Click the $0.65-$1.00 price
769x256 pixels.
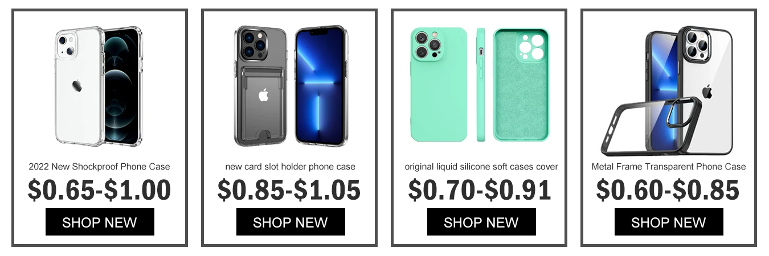pyautogui.click(x=99, y=190)
